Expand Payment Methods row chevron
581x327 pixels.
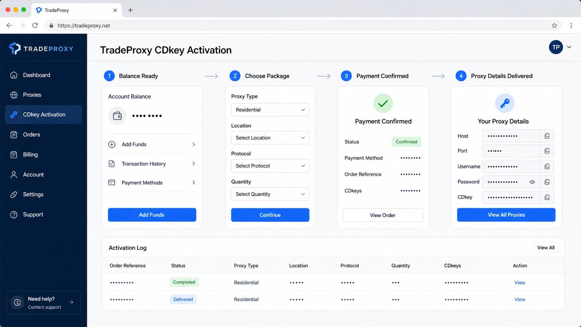coord(194,182)
